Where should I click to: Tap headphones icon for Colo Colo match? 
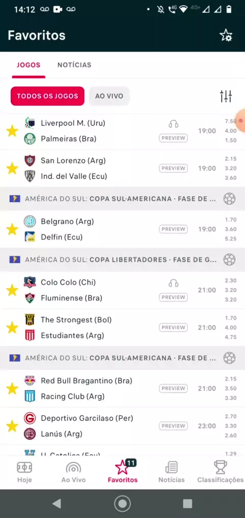pyautogui.click(x=174, y=284)
